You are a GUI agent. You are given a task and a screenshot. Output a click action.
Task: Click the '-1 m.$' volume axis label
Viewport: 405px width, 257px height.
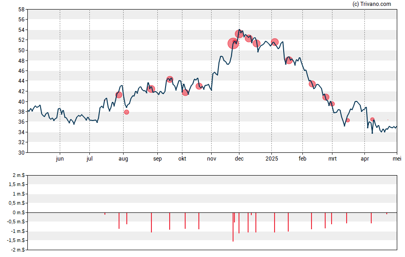(x=18, y=231)
